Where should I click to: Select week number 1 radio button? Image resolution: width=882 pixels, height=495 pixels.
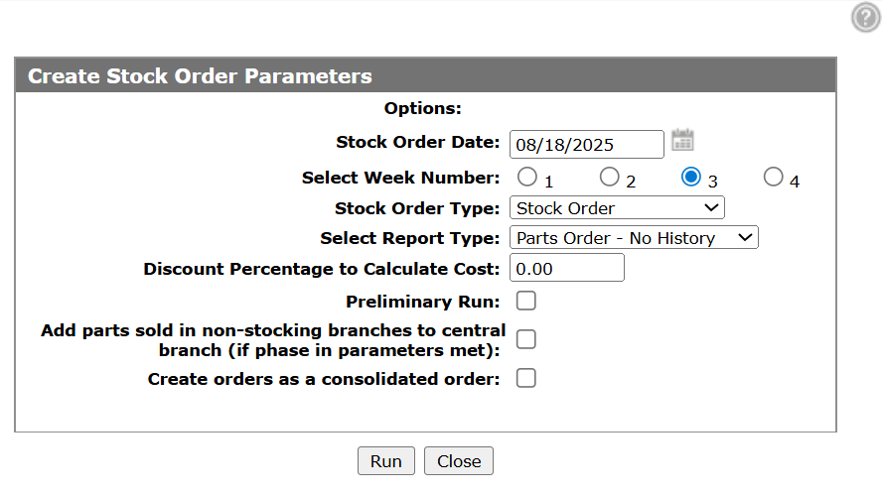(x=527, y=177)
